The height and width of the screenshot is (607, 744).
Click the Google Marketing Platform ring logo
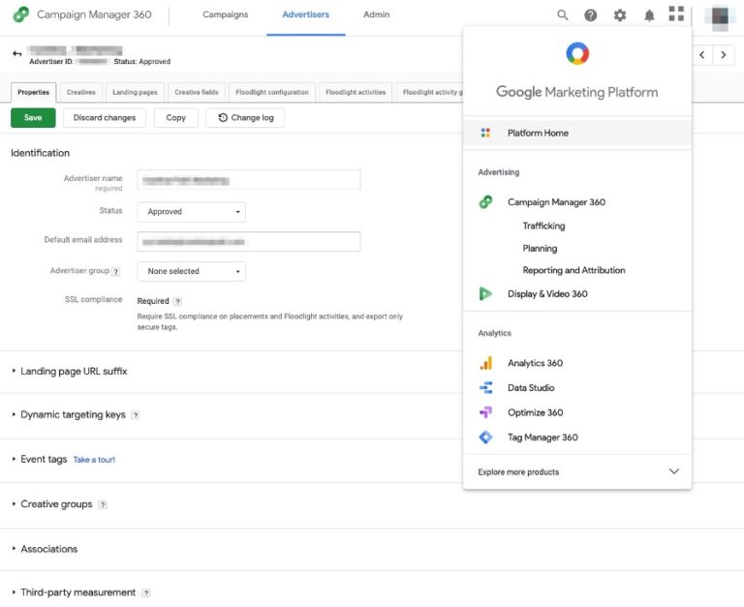click(x=577, y=53)
